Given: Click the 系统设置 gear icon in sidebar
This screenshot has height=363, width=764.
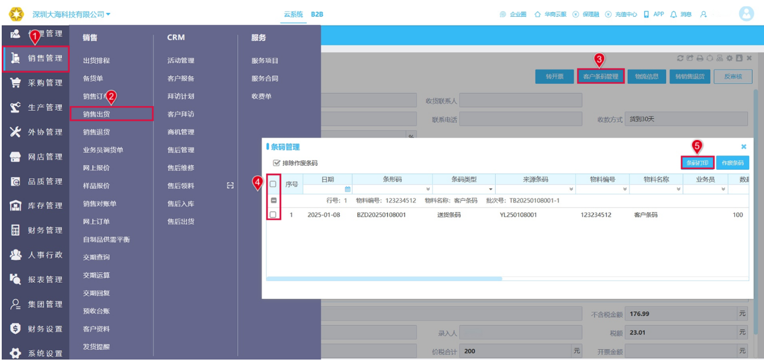Looking at the screenshot, I should click(16, 353).
